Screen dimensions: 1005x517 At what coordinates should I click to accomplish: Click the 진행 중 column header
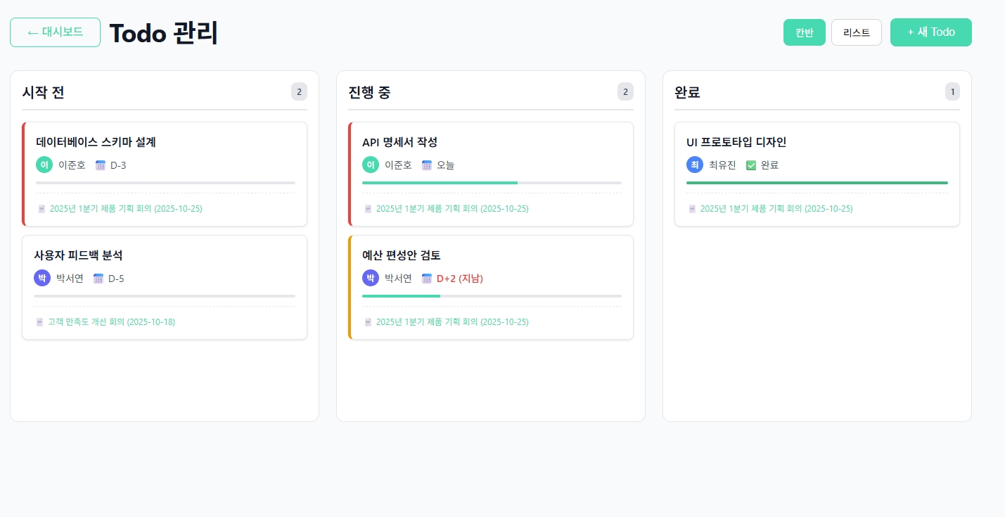[369, 92]
